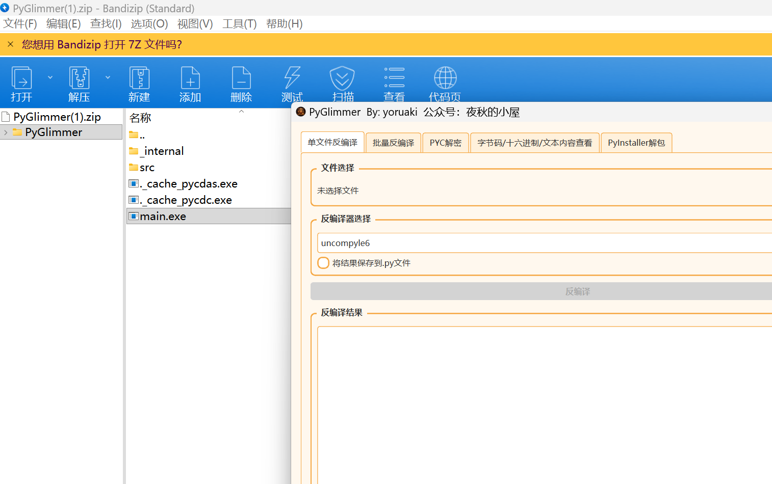
Task: Click the _internal folder icon
Action: [134, 151]
